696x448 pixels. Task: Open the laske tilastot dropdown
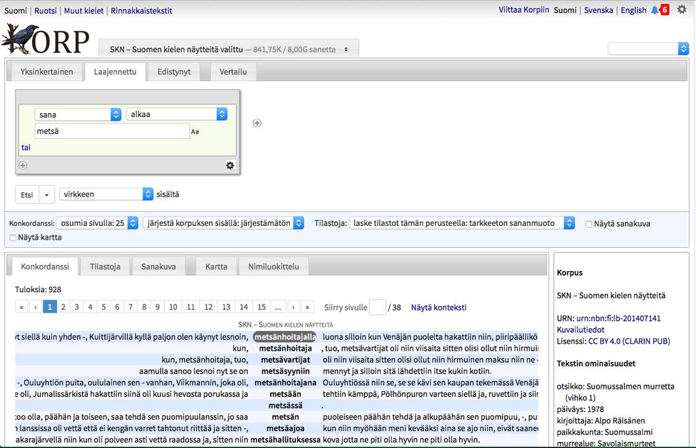tap(462, 223)
